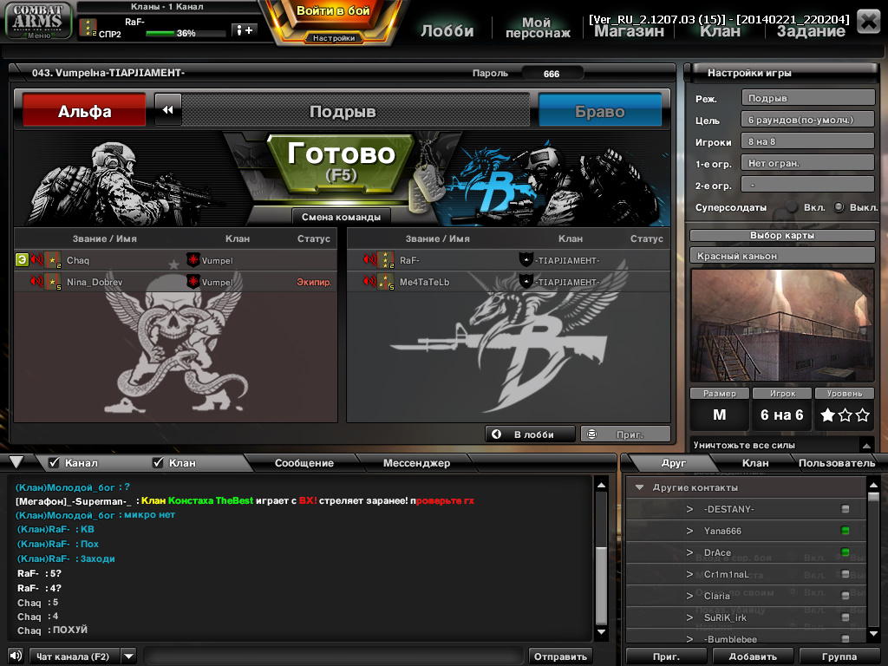Mute voice for player Chaq
The height and width of the screenshot is (666, 888).
(x=36, y=260)
